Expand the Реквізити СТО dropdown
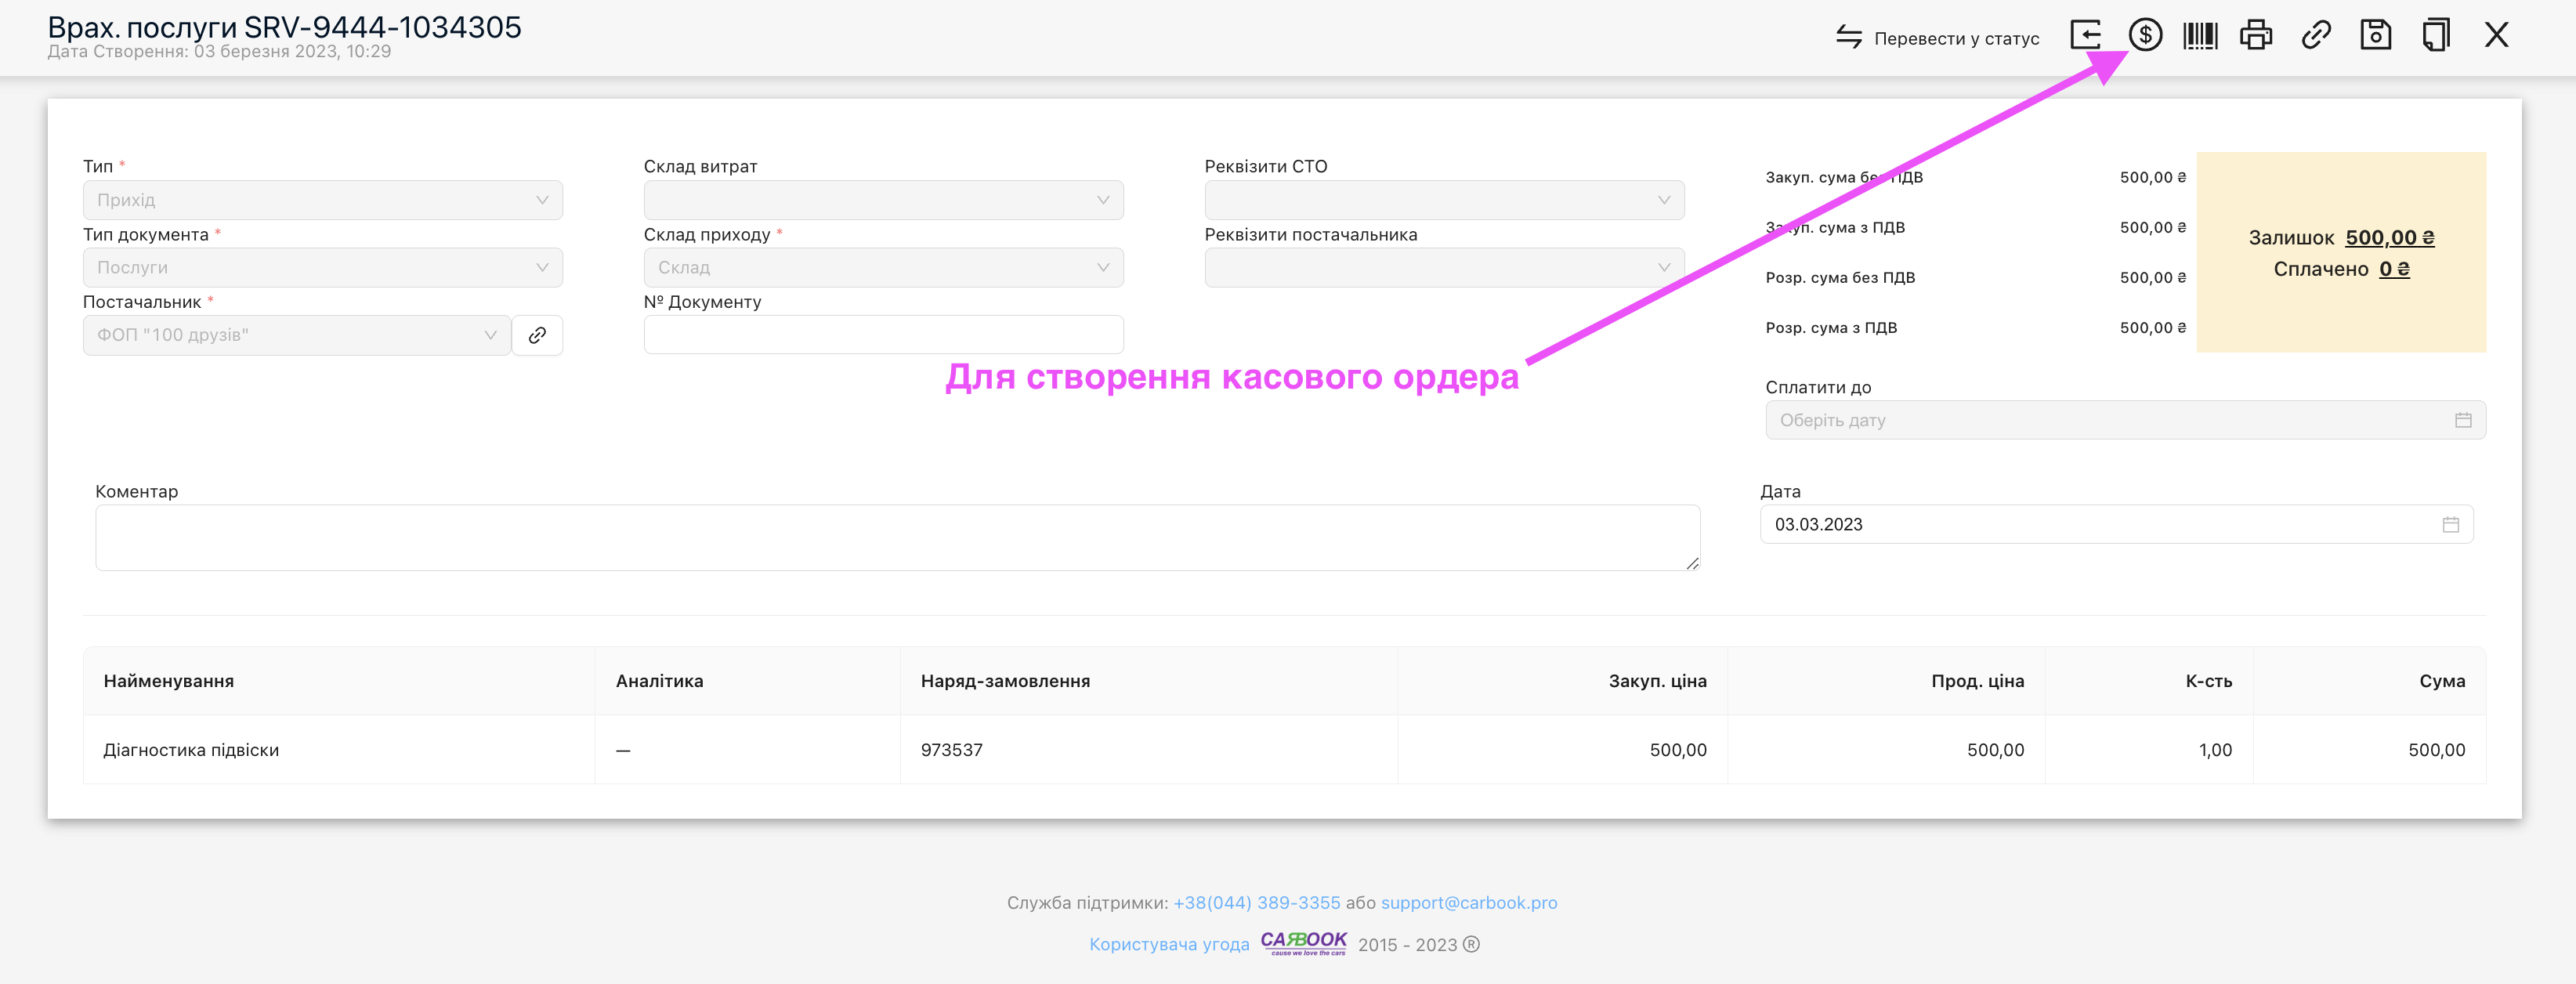The image size is (2576, 984). [x=1443, y=200]
